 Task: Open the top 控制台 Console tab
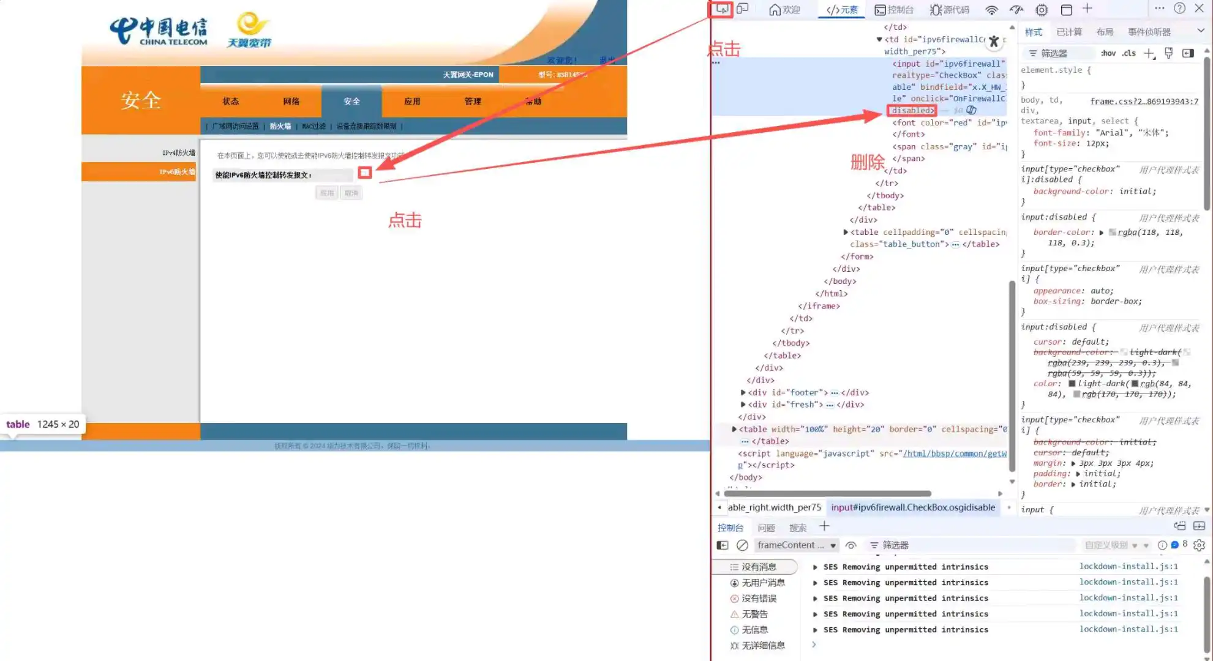(x=894, y=10)
